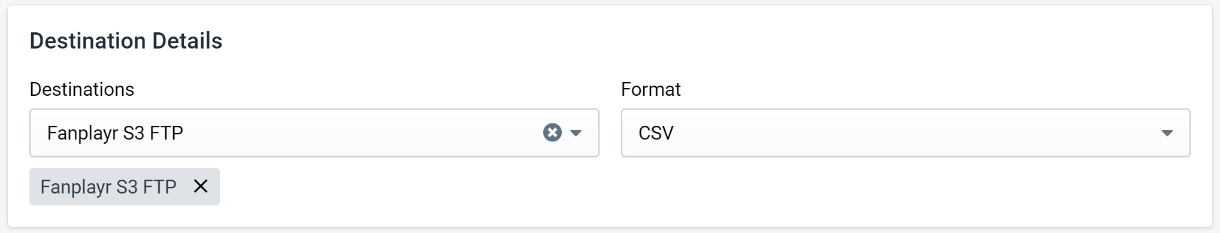This screenshot has width=1220, height=233.
Task: Show the destination options list via the caret
Action: [576, 133]
